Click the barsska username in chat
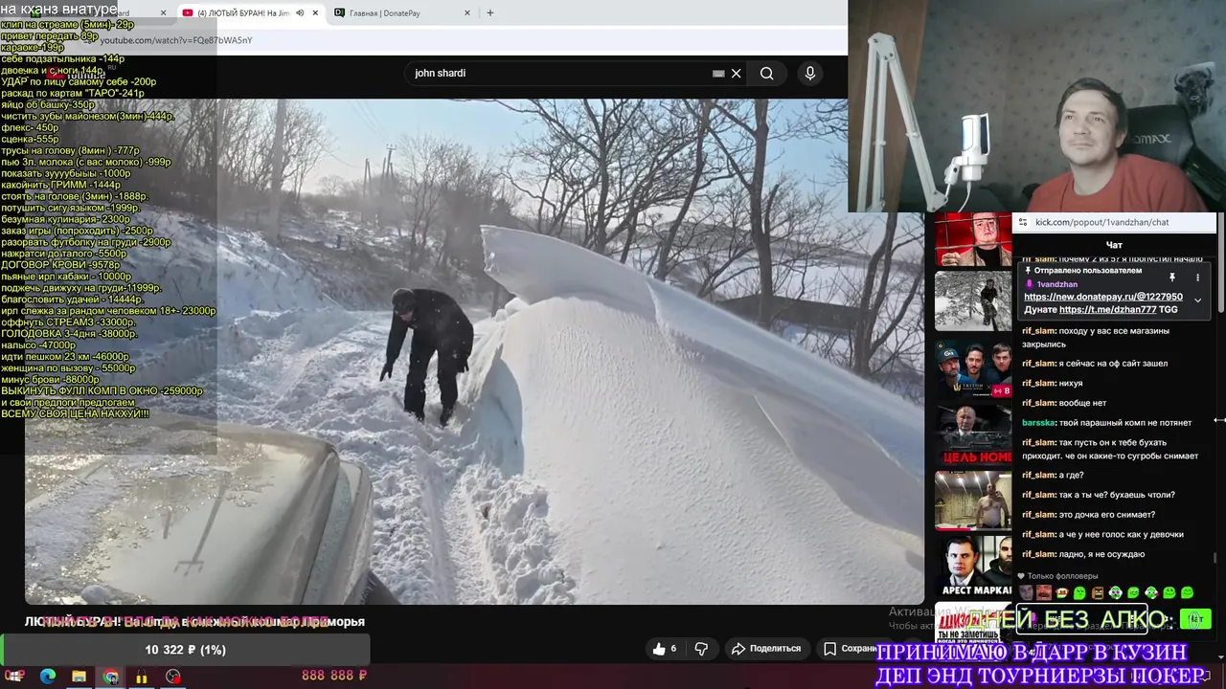This screenshot has height=689, width=1226. [x=1037, y=423]
